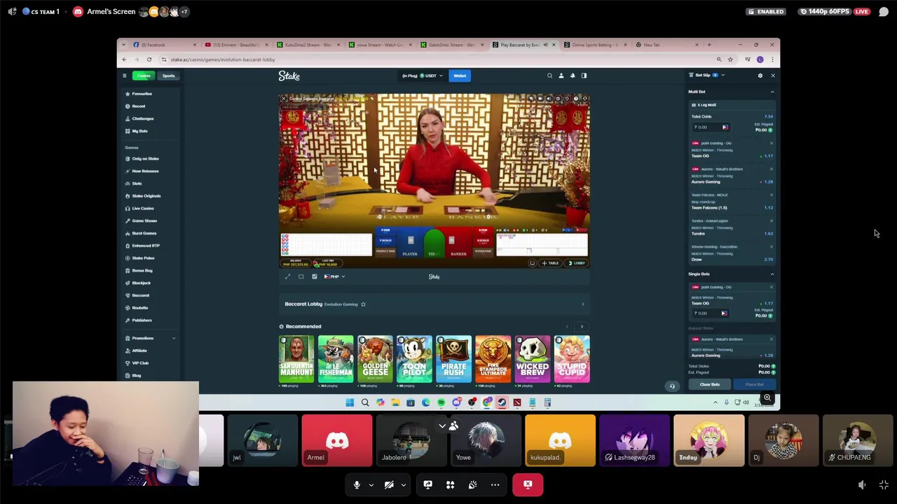Image resolution: width=897 pixels, height=504 pixels.
Task: Open the Stake user profile icon
Action: 561,76
